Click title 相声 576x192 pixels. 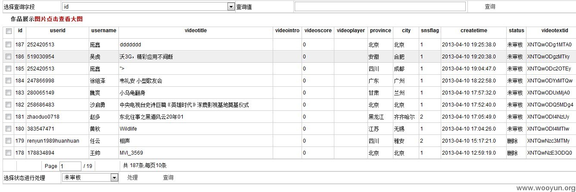[x=125, y=141]
